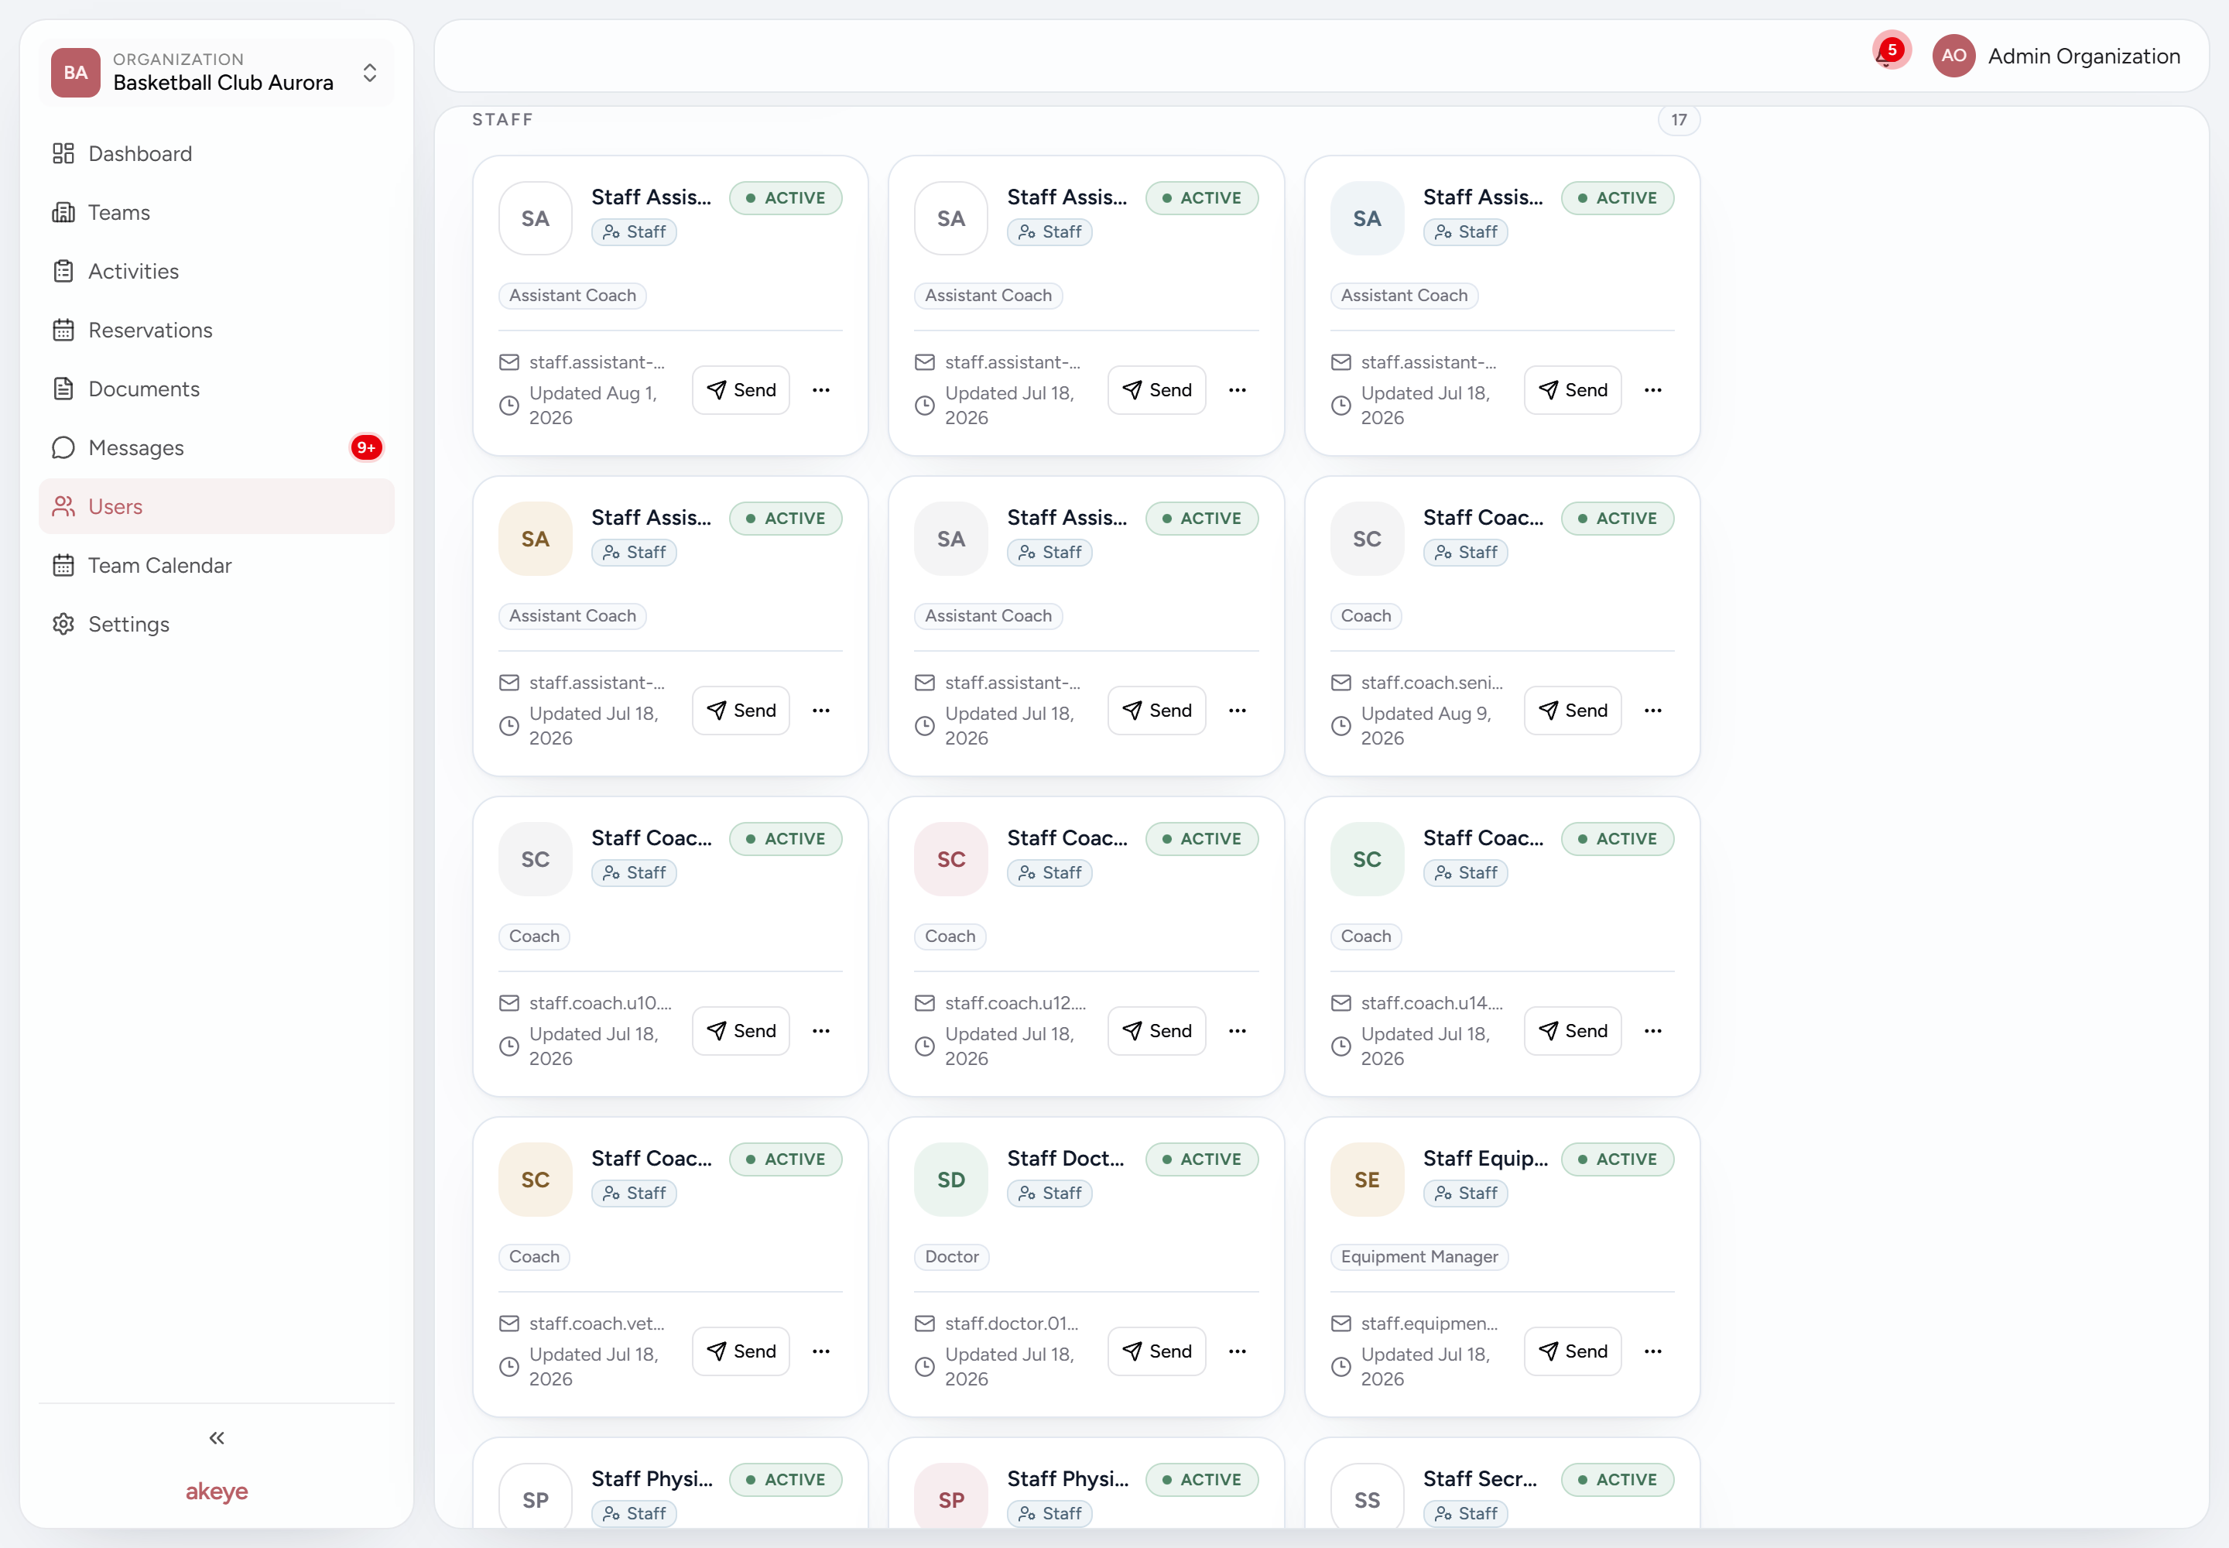Click the Updated Aug 9, 2026 timestamp
The image size is (2229, 1548).
(1425, 725)
